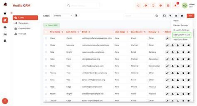This screenshot has width=197, height=106.
Task: Select the Zane Zenith row checkbox
Action: (x=46, y=38)
